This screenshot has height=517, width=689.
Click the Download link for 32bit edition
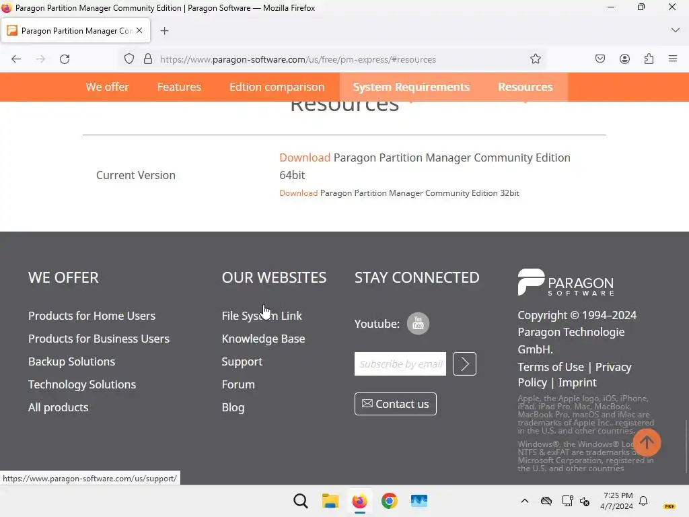click(x=298, y=193)
